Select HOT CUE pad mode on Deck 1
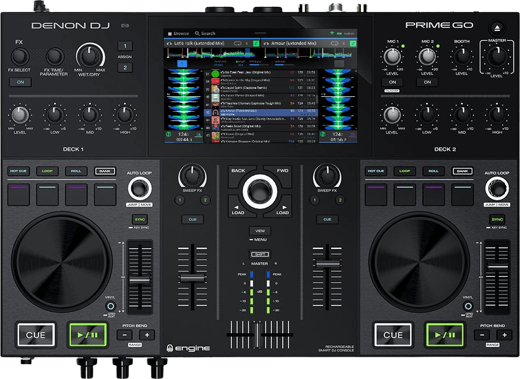520x379 pixels. coord(18,171)
